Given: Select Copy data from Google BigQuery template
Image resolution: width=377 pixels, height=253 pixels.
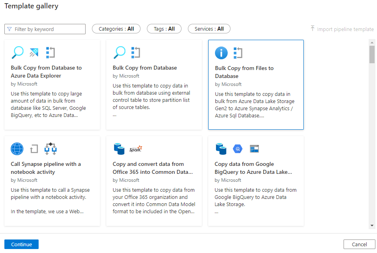Looking at the screenshot, I should coord(256,181).
